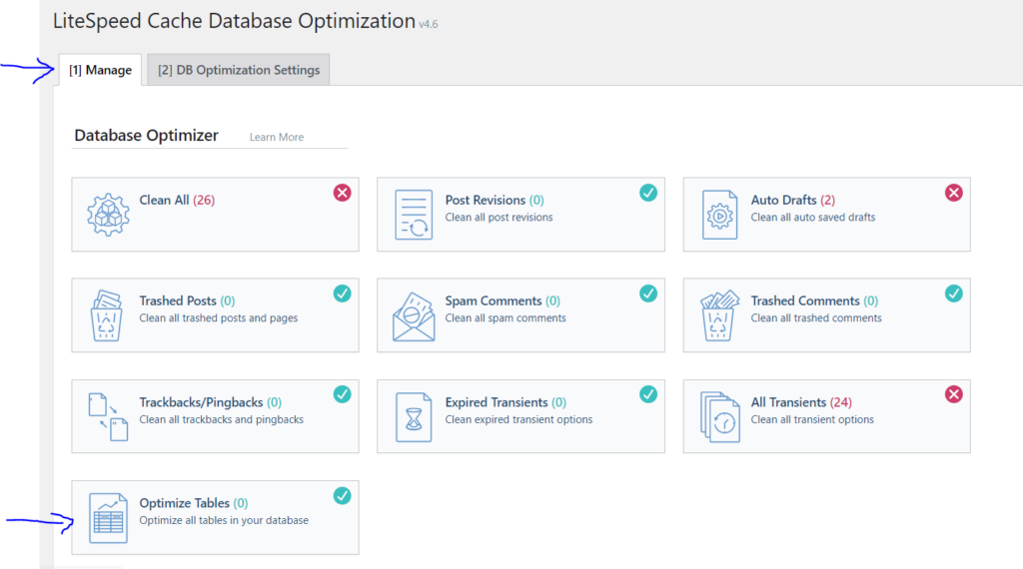Image resolution: width=1023 pixels, height=569 pixels.
Task: Click red X status on Clean All
Action: pos(343,193)
